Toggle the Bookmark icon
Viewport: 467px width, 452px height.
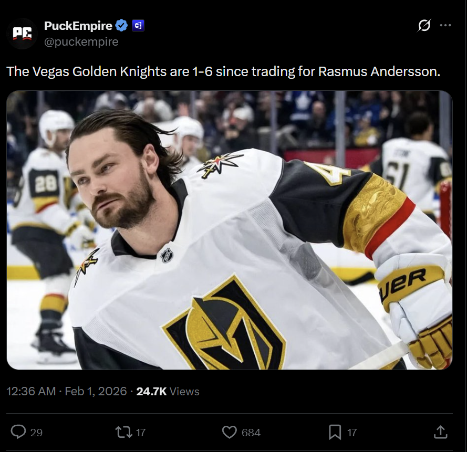click(335, 432)
